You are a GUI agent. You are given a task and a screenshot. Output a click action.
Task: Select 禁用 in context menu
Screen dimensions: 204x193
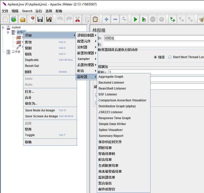(50, 129)
